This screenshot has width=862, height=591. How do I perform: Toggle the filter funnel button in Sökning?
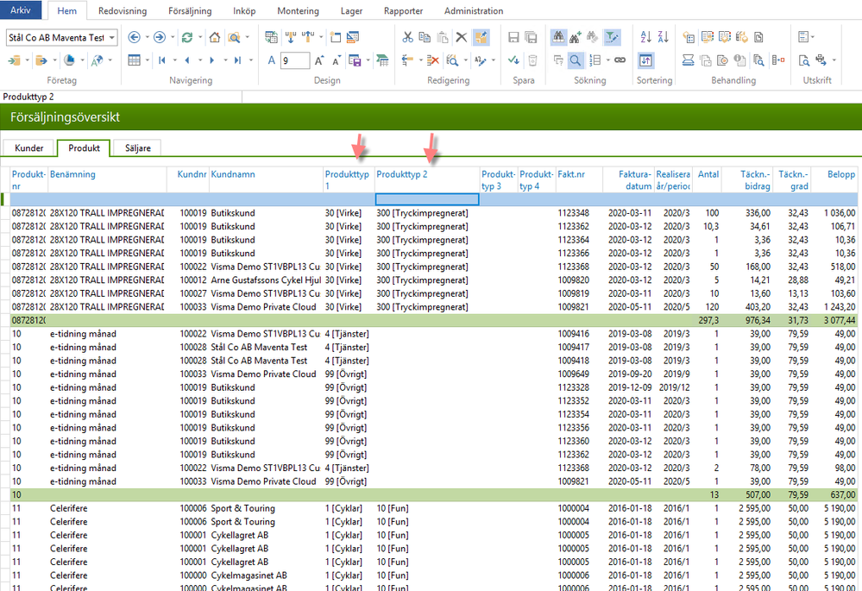pyautogui.click(x=612, y=38)
